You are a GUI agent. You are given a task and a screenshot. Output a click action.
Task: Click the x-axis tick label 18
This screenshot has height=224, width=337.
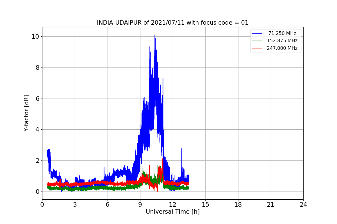point(238,205)
